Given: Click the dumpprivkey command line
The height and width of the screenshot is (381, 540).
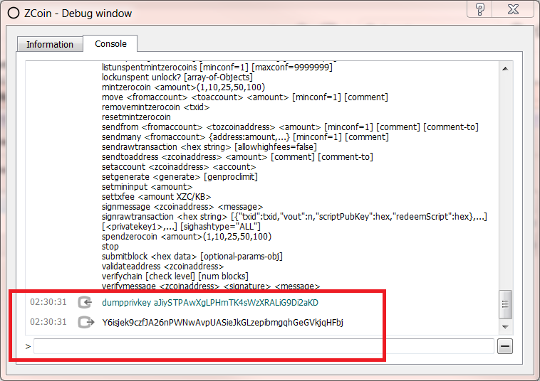Looking at the screenshot, I should click(x=210, y=303).
